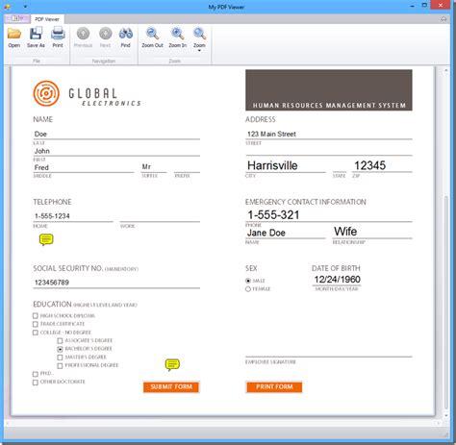Click the empty Prefix field
Screen dimensions: 456x445
187,167
